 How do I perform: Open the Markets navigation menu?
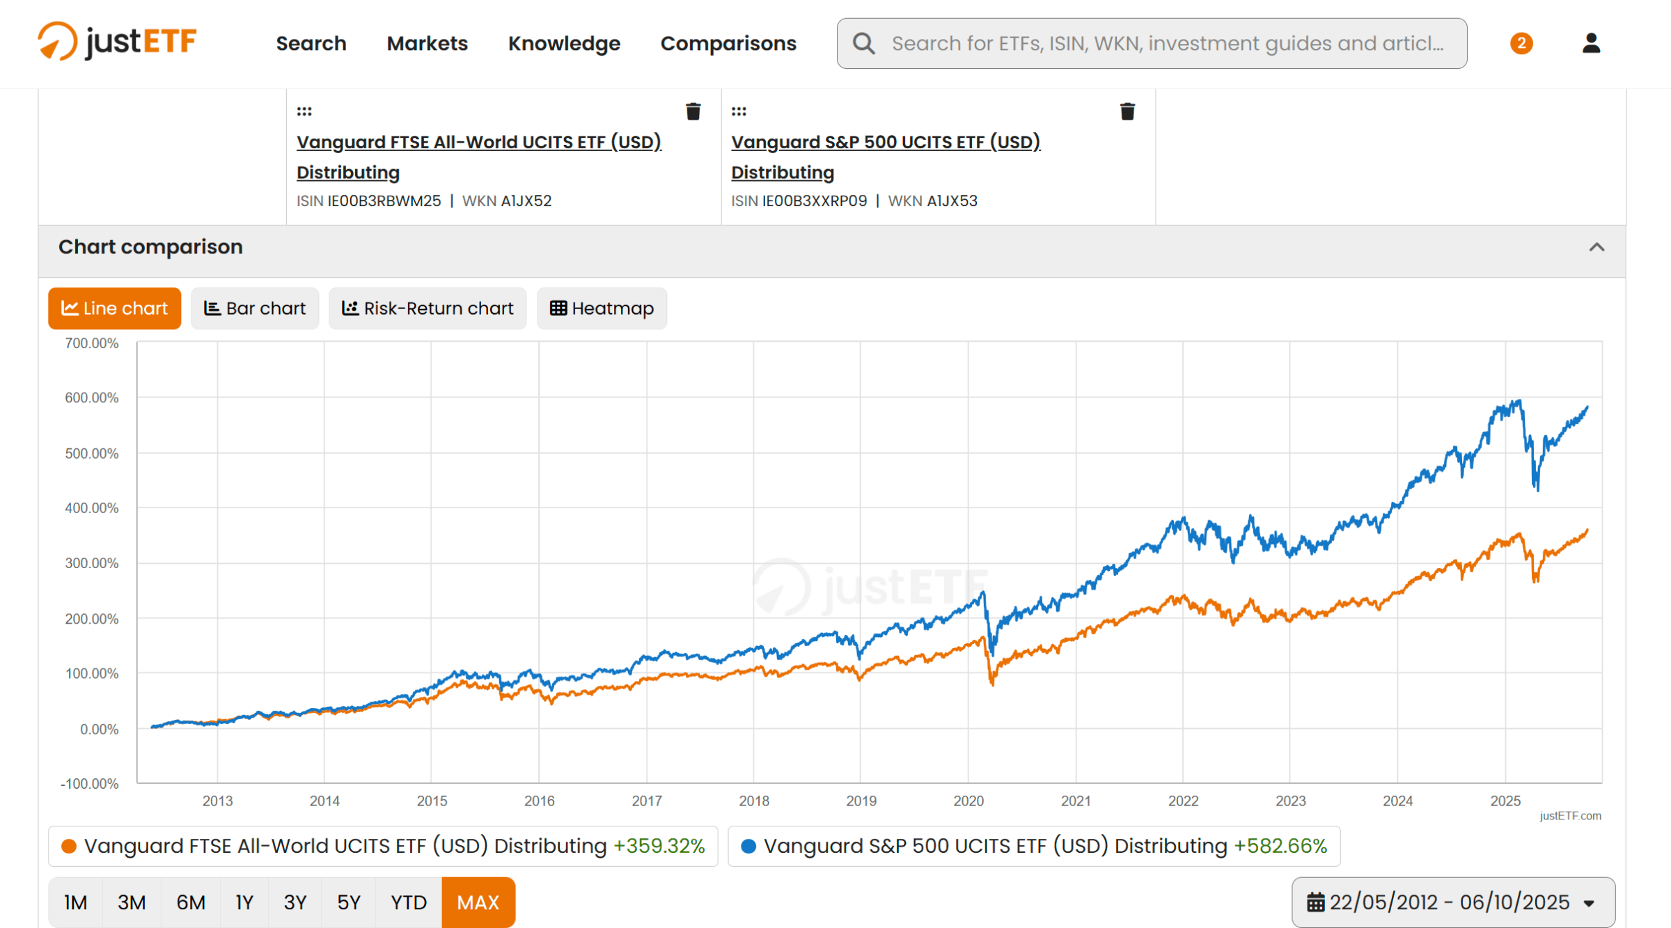point(427,43)
